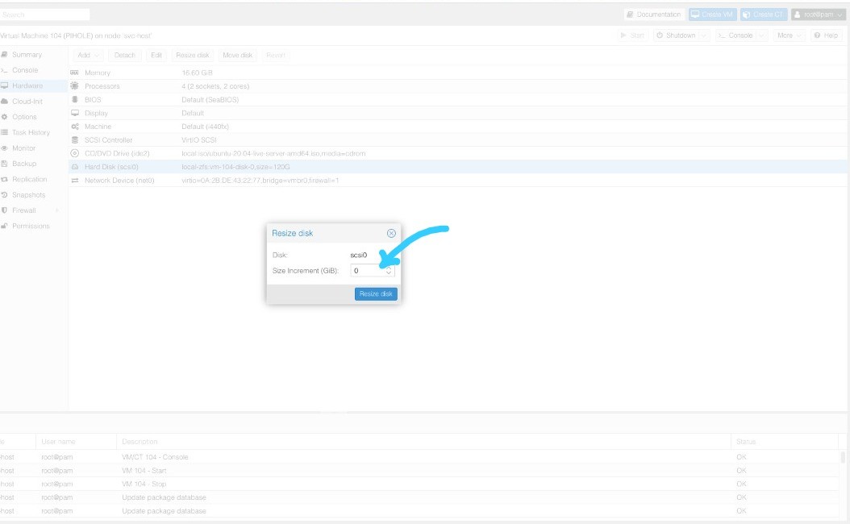Screen dimensions: 850x524
Task: Select the Network Device (net0) row
Action: coord(119,181)
